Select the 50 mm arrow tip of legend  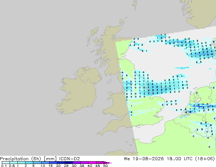coord(108,163)
